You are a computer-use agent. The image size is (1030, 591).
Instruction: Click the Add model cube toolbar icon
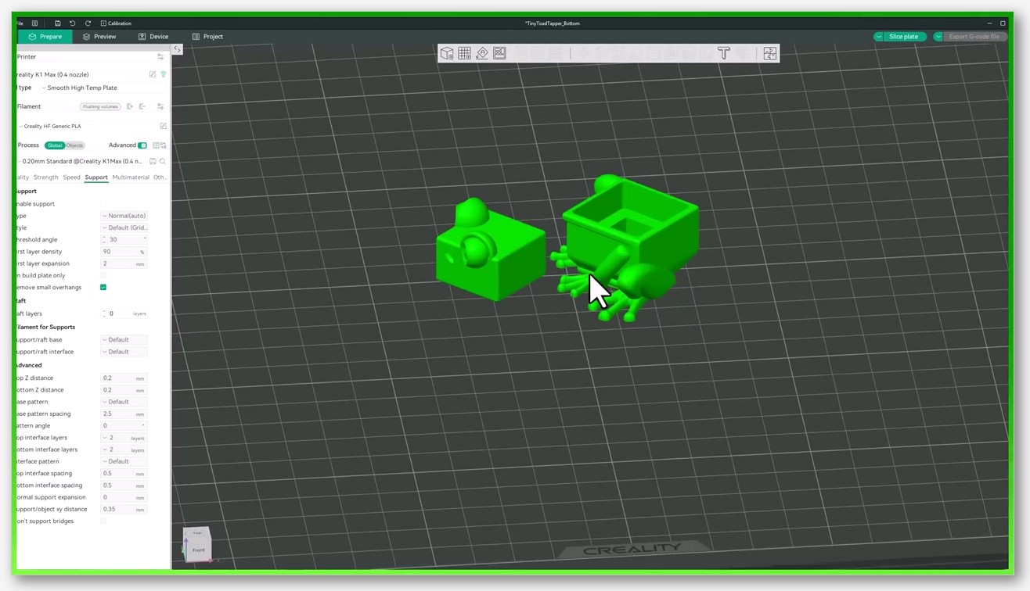447,53
